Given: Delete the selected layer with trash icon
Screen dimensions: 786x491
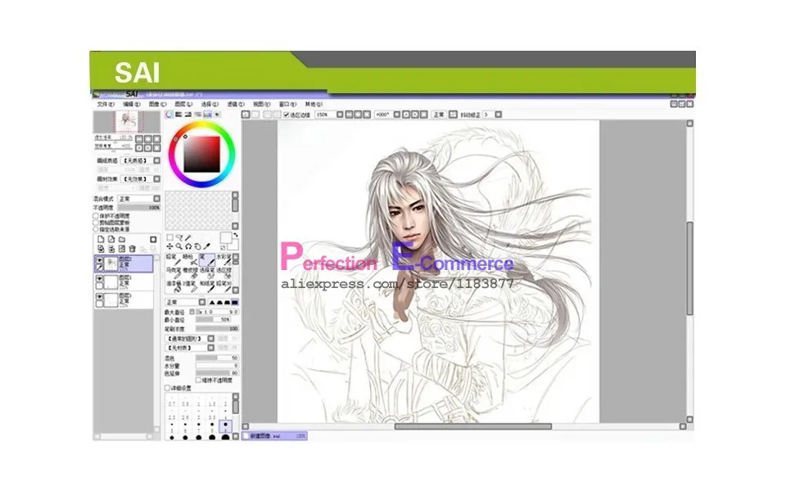Looking at the screenshot, I should click(133, 249).
